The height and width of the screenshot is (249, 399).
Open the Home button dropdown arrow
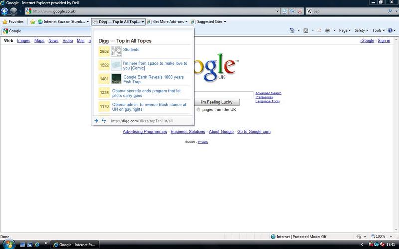298,30
